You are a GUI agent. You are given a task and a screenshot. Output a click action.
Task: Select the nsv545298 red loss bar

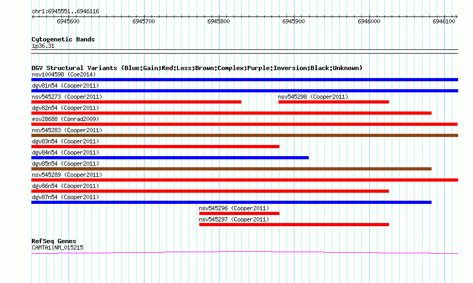(334, 102)
